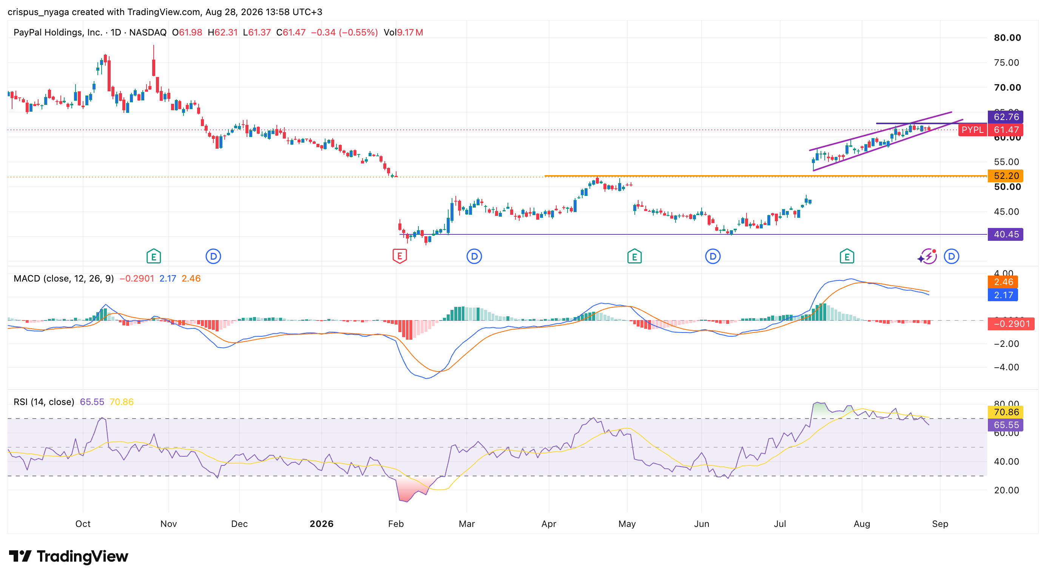Click the Sep label on the time axis
This screenshot has height=579, width=1046.
click(940, 524)
